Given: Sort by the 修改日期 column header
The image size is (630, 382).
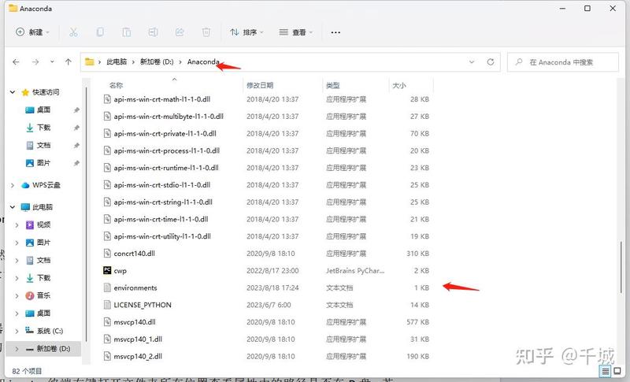Looking at the screenshot, I should point(260,85).
